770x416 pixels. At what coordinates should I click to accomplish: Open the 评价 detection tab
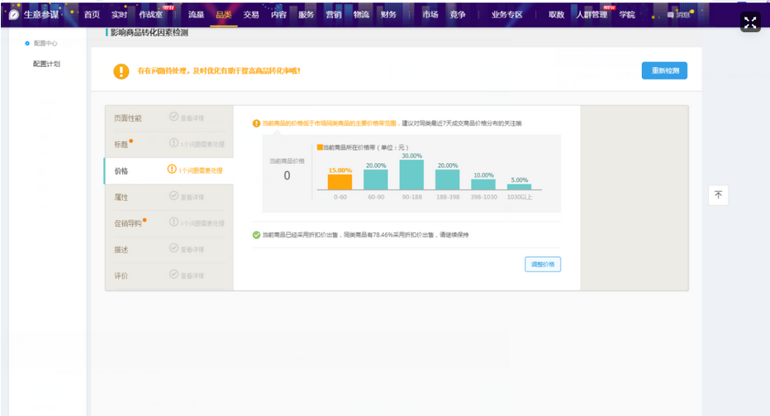[121, 275]
